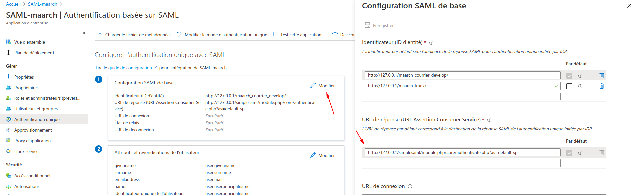Click empty identifier input field
This screenshot has width=631, height=195.
pos(462,97)
